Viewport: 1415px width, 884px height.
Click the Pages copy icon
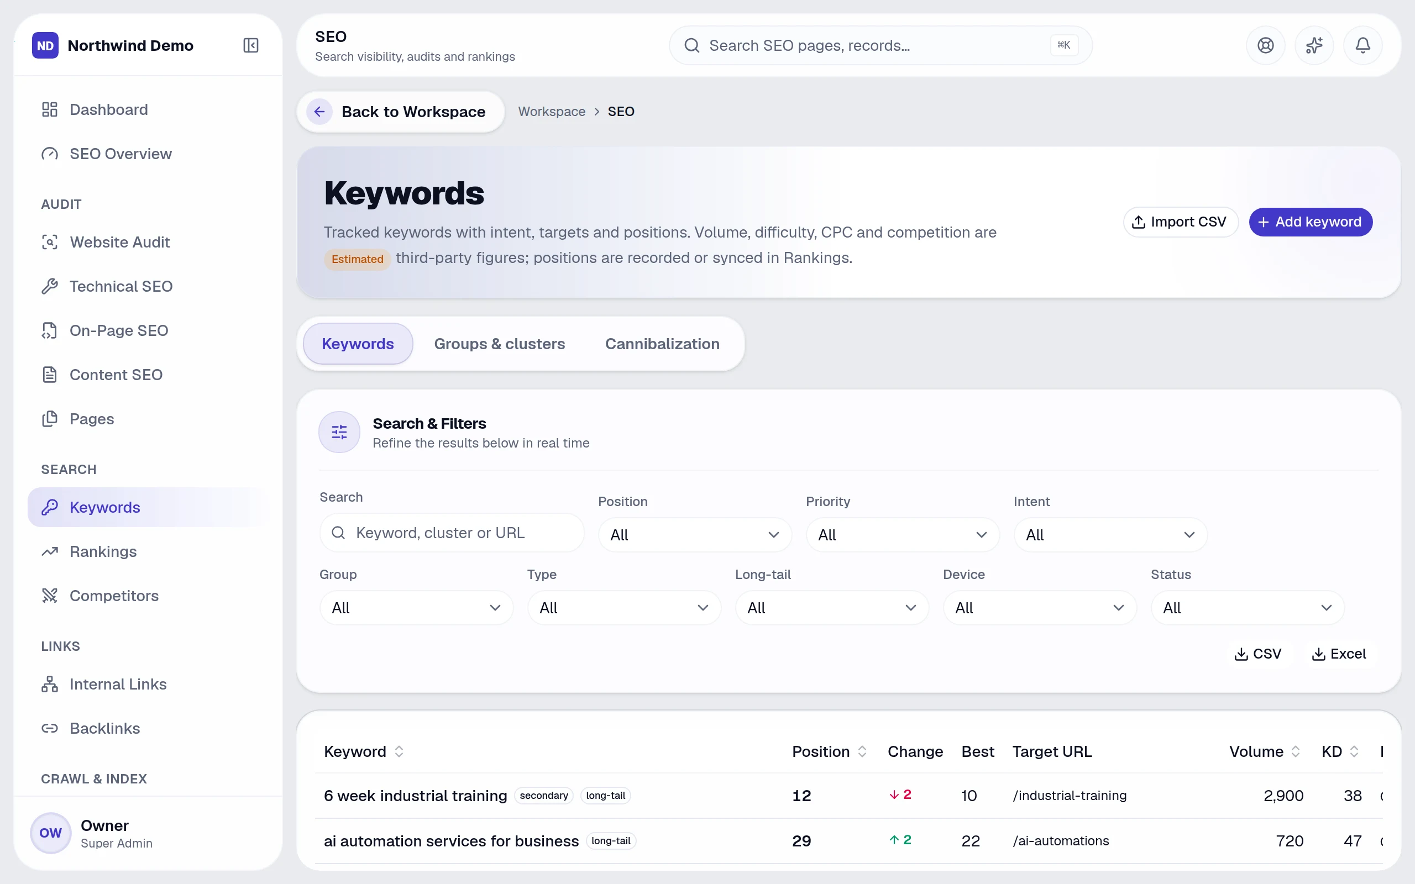coord(50,419)
